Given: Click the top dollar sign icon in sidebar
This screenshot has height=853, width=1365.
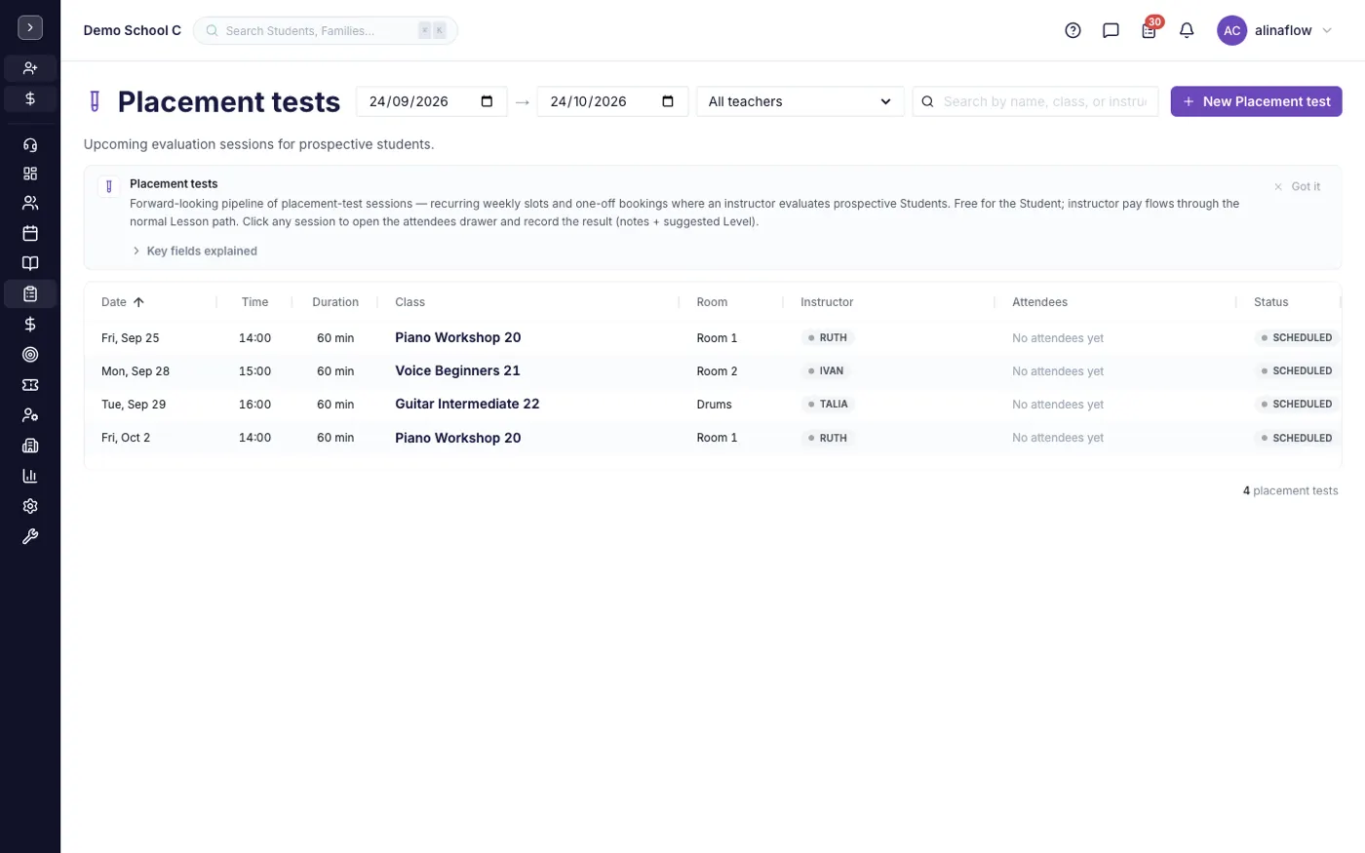Looking at the screenshot, I should [x=30, y=98].
